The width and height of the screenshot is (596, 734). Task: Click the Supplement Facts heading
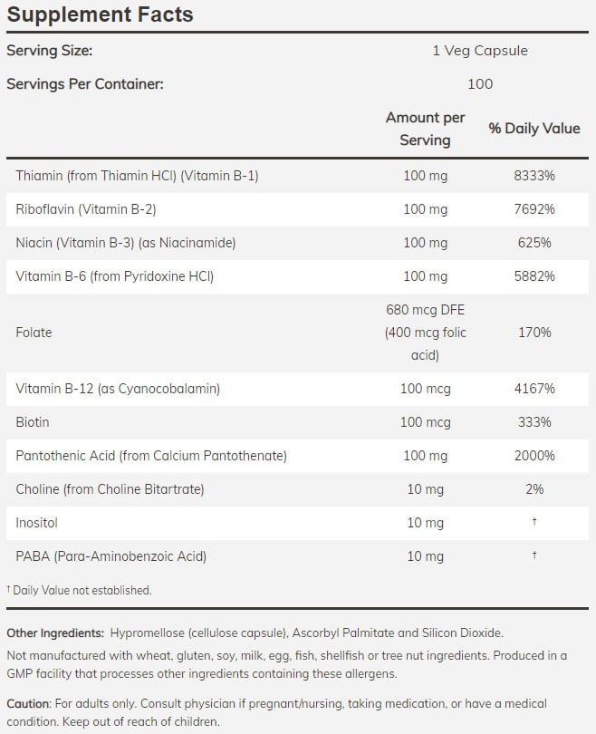pos(100,15)
